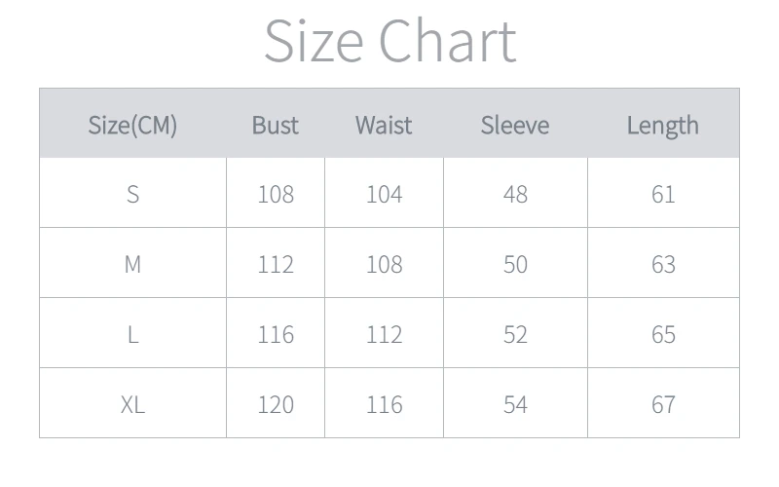The image size is (779, 487).
Task: Click bust value 120 for size XL
Action: pyautogui.click(x=276, y=404)
